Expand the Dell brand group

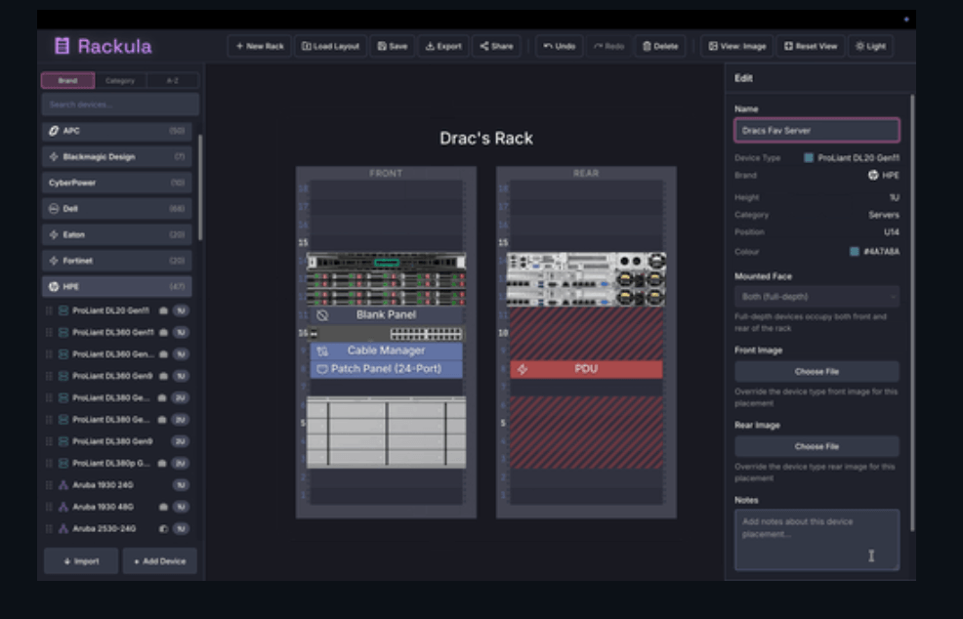point(116,209)
